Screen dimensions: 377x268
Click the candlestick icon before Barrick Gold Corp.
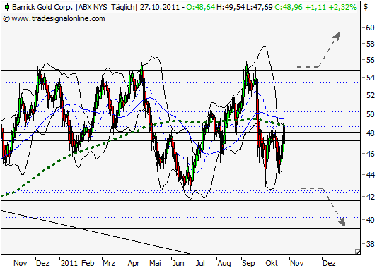point(7,7)
